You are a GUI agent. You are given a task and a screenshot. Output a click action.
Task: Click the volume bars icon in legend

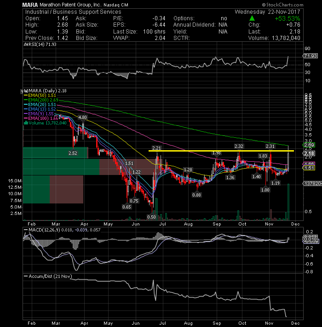pyautogui.click(x=26, y=123)
